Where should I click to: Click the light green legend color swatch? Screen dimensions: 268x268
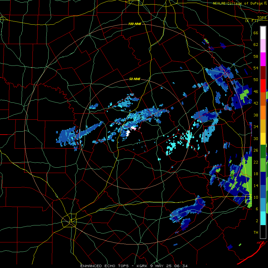pyautogui.click(x=263, y=165)
